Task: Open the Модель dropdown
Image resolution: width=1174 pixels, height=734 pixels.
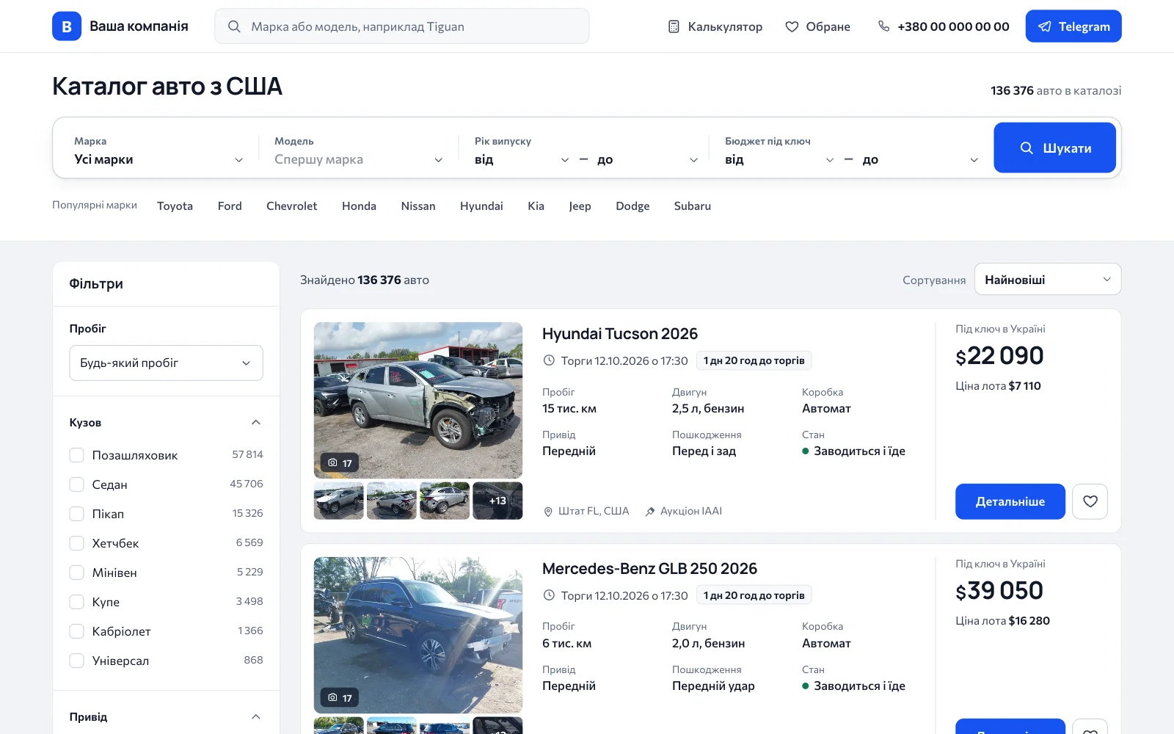Action: pyautogui.click(x=358, y=159)
